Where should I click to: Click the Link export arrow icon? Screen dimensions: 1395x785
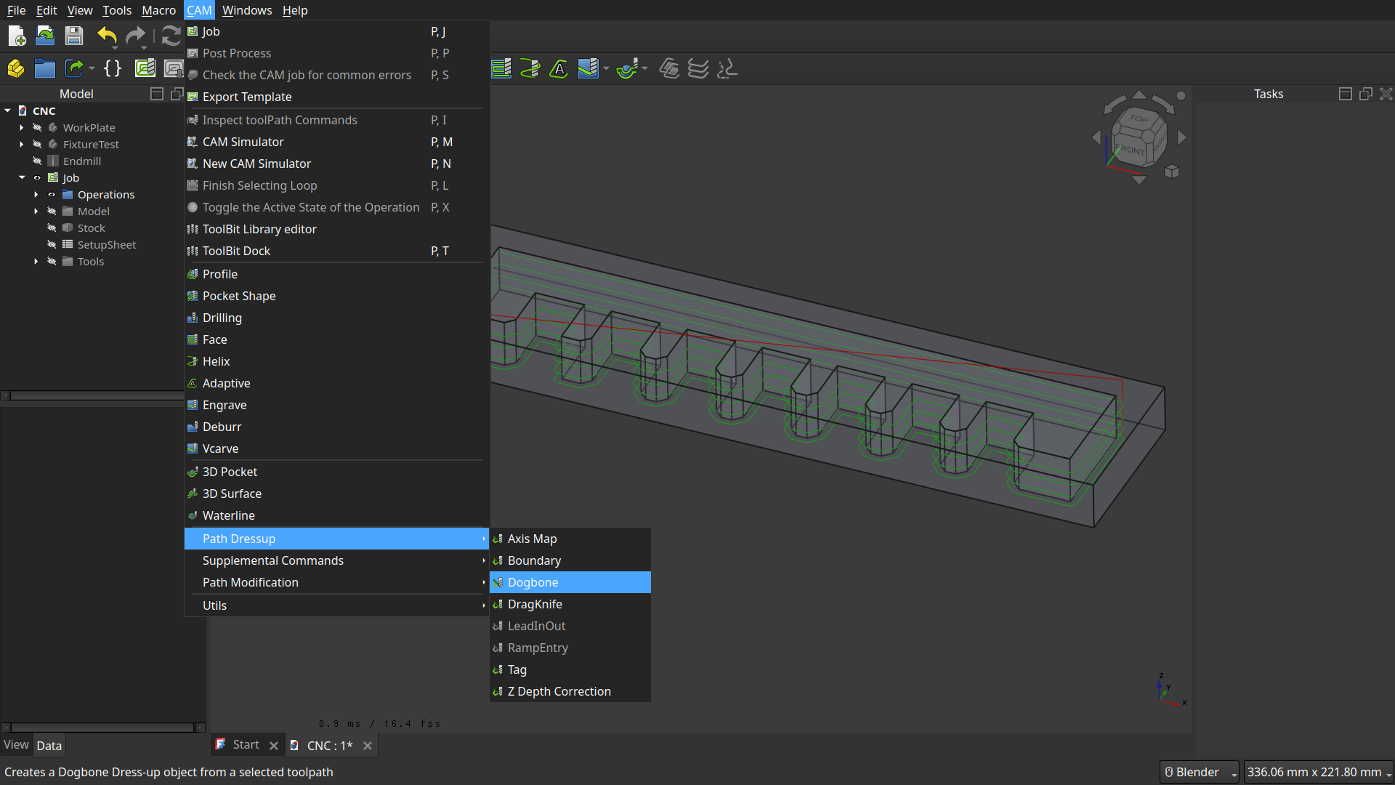[x=74, y=68]
